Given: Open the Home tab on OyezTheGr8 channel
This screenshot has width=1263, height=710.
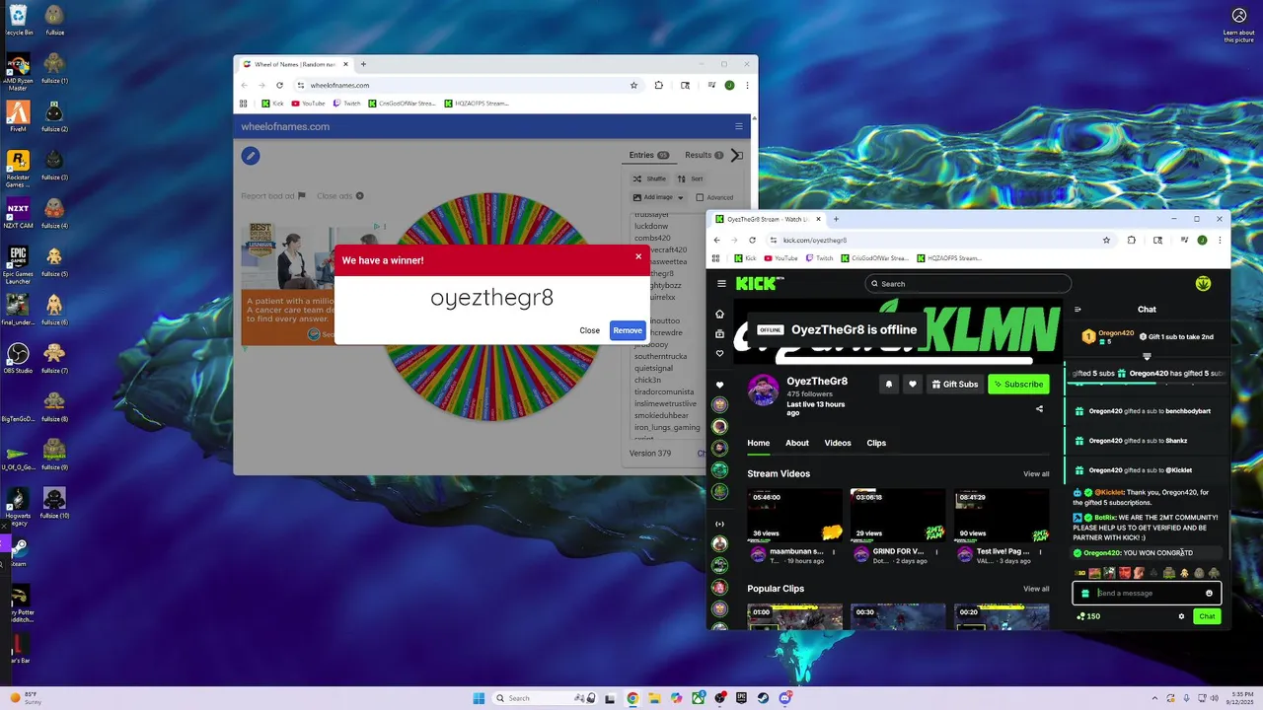Looking at the screenshot, I should [758, 443].
